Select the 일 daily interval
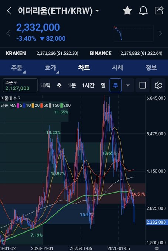Screen dimensions: 168x251 [103, 85]
